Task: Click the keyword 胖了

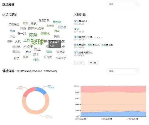Action: coord(16,58)
